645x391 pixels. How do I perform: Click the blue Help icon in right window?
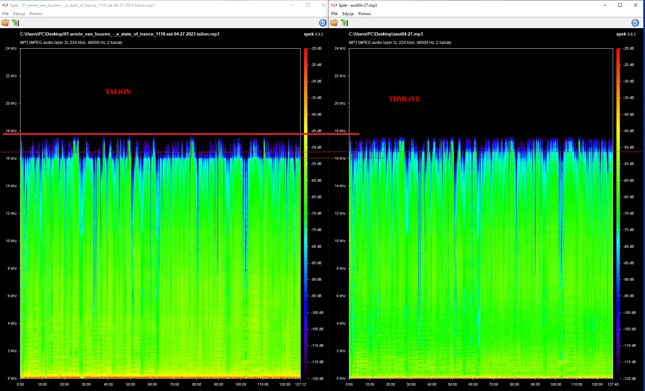point(635,23)
